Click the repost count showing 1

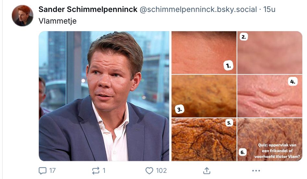[x=104, y=170]
